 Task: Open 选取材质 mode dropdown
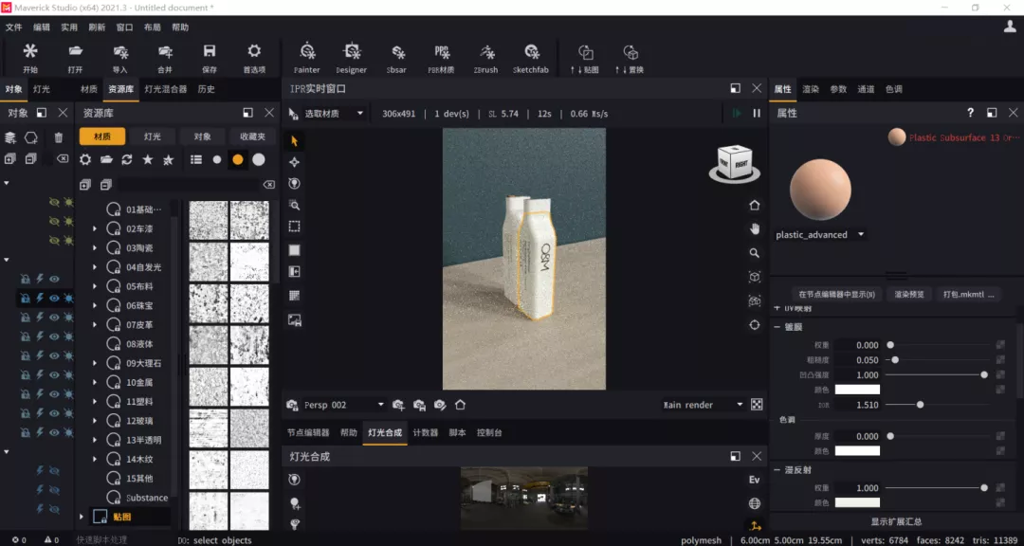(x=333, y=113)
